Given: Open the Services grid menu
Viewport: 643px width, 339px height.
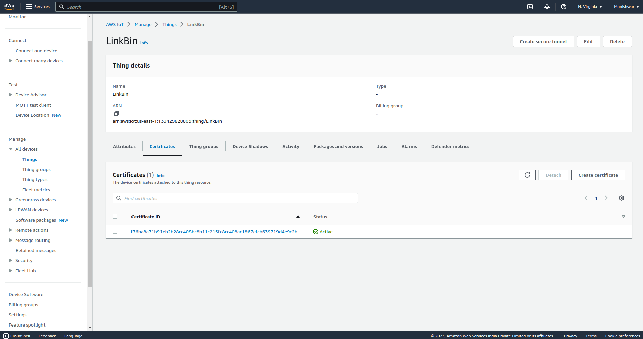Looking at the screenshot, I should point(38,7).
